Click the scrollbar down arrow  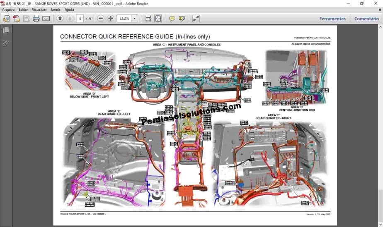click(x=381, y=224)
